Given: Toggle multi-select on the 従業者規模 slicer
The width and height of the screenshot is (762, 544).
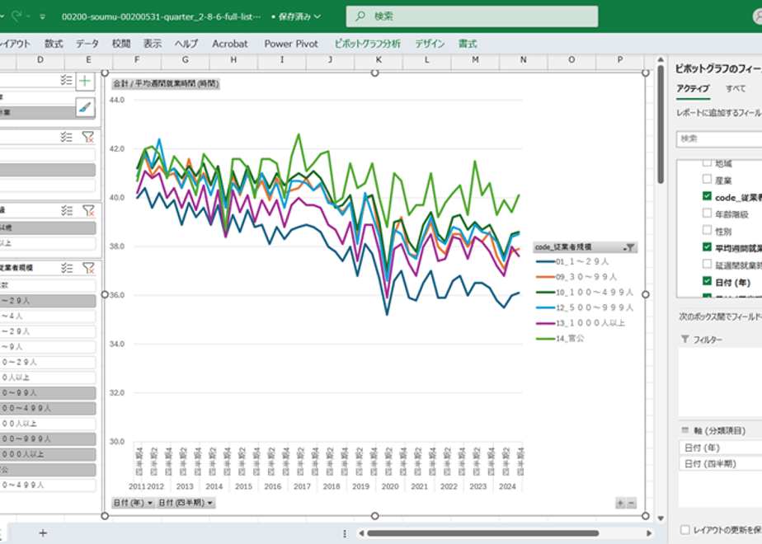Looking at the screenshot, I should [x=67, y=268].
